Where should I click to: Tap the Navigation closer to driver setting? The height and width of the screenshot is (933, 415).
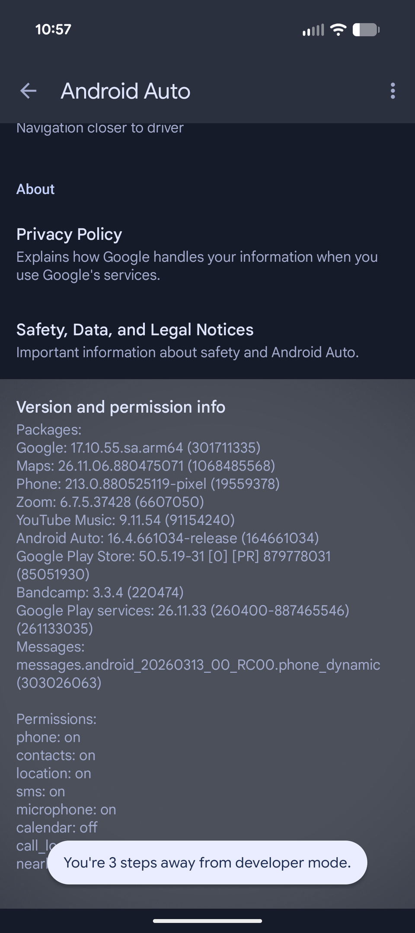(100, 128)
